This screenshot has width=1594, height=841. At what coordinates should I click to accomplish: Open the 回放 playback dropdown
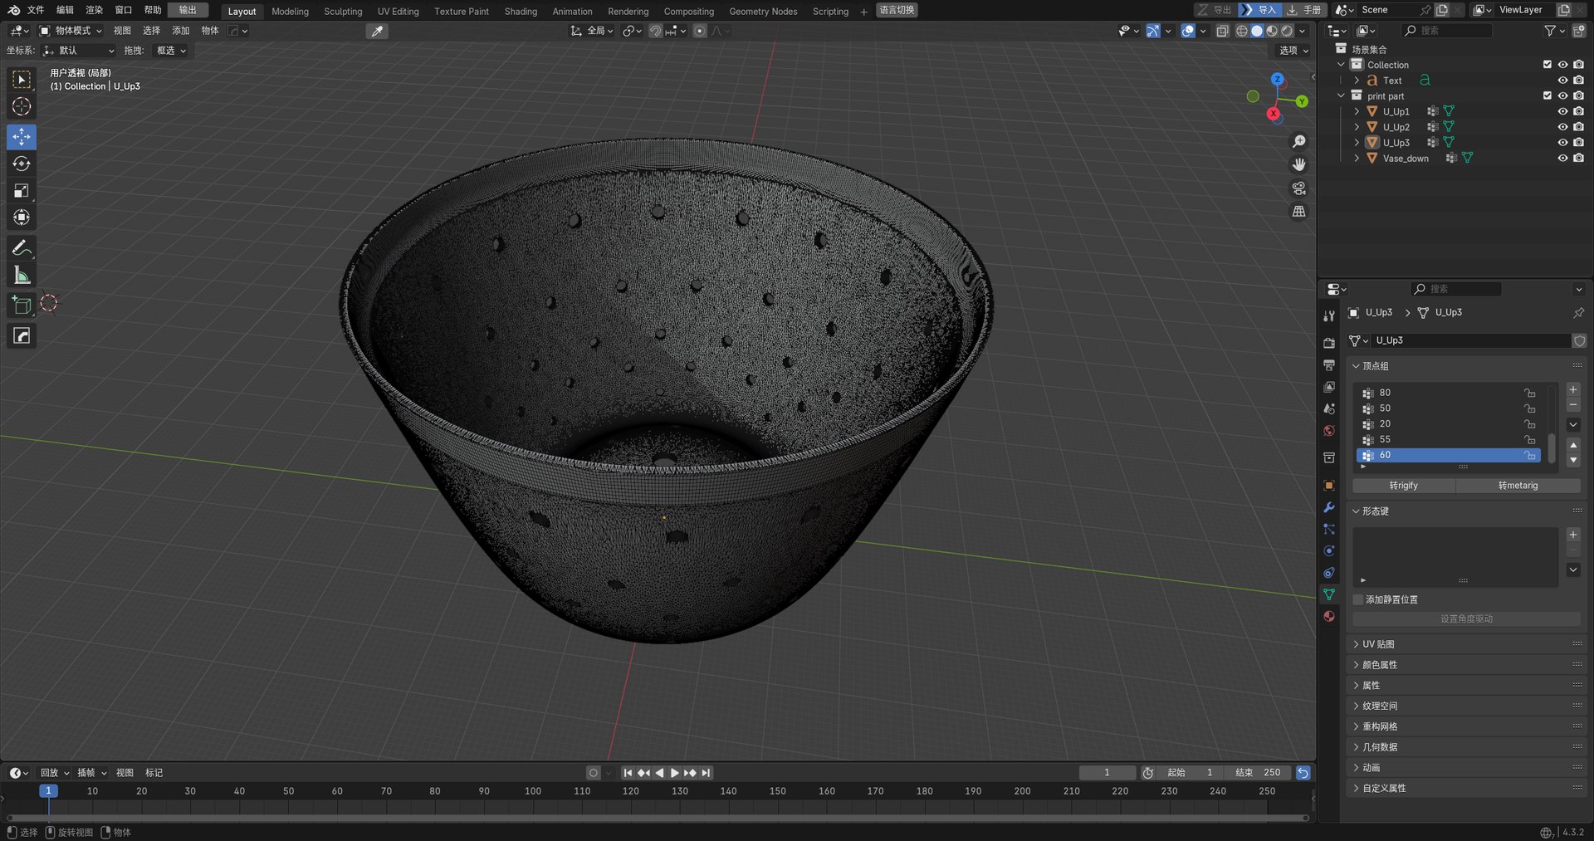[x=55, y=773]
